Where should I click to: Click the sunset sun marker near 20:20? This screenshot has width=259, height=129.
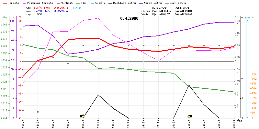[x=189, y=116]
